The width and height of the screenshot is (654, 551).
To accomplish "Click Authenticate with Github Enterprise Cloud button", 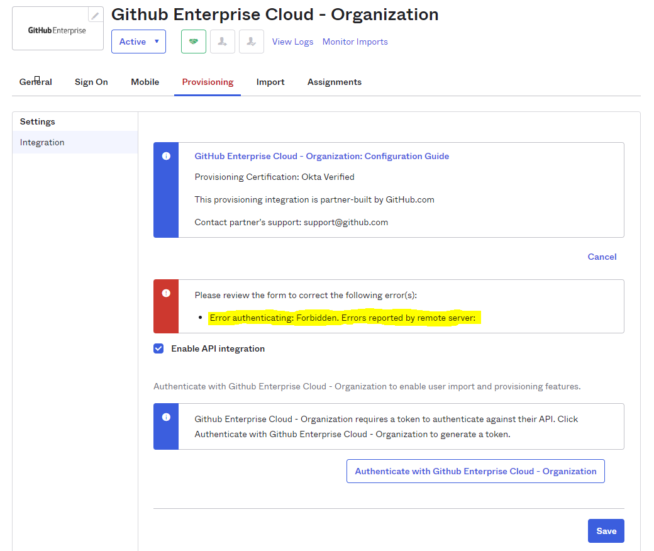I will click(475, 471).
